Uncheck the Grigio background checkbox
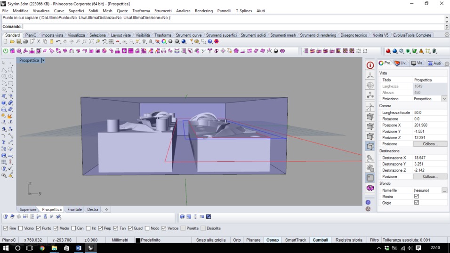This screenshot has width=450, height=253. [417, 203]
